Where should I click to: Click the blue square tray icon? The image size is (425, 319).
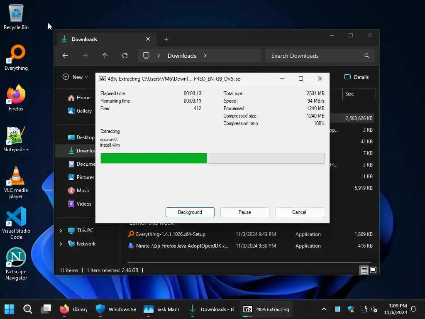pos(337,309)
